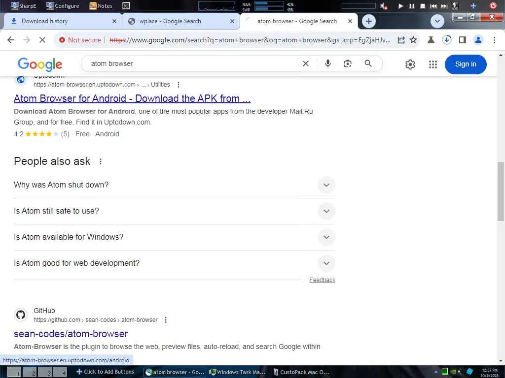
Task: Open the tab search dropdown chevron
Action: coord(437,21)
